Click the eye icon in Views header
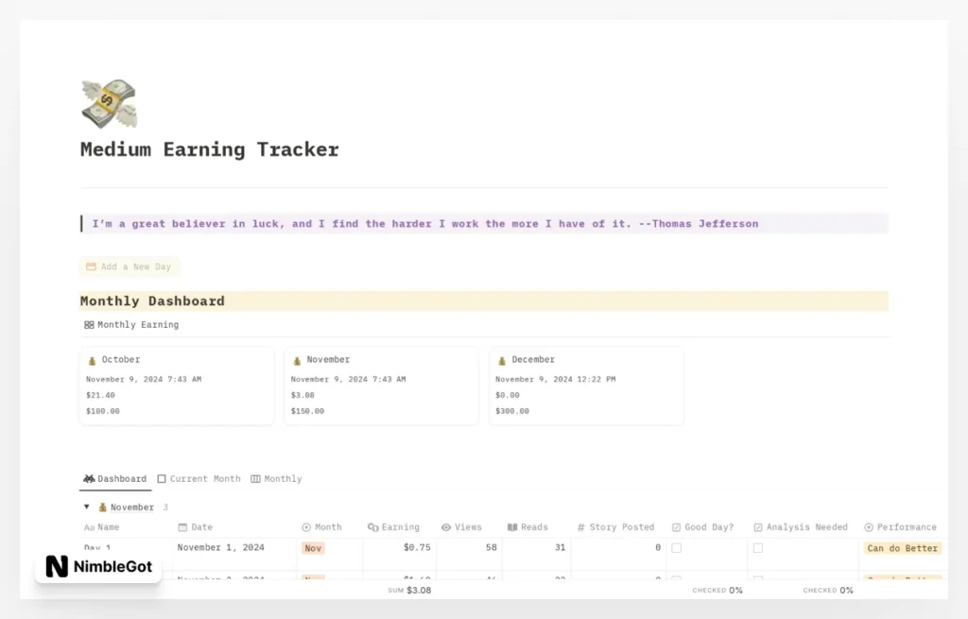Viewport: 968px width, 619px height. click(x=446, y=527)
